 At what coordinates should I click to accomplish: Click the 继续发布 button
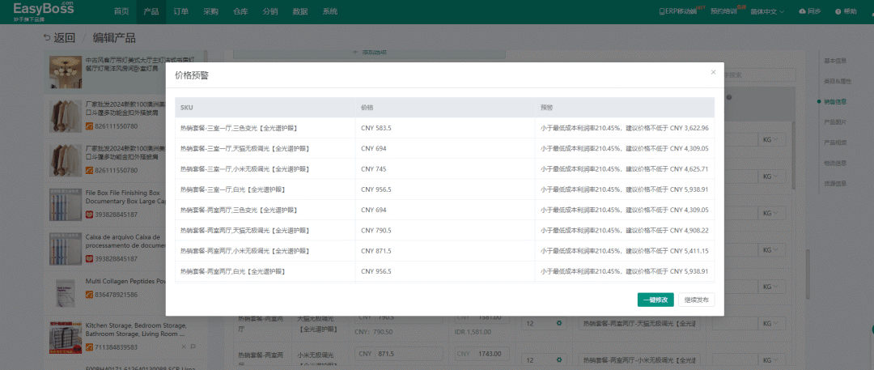pos(697,300)
